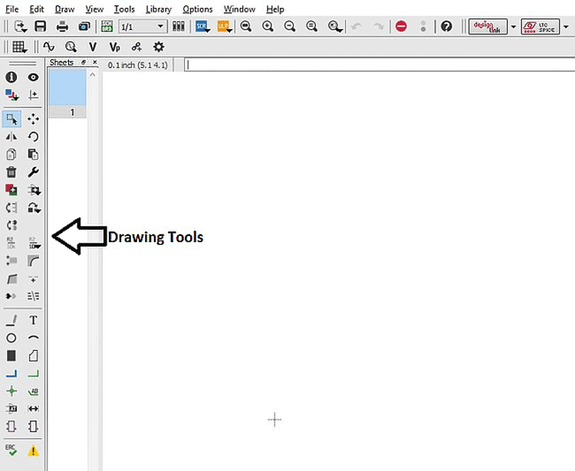Click the Voltage probe V button
The width and height of the screenshot is (575, 471).
[93, 47]
